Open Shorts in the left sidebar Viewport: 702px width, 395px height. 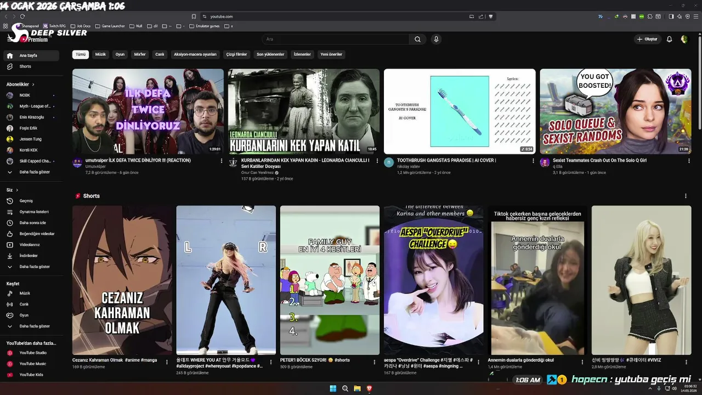coord(31,66)
